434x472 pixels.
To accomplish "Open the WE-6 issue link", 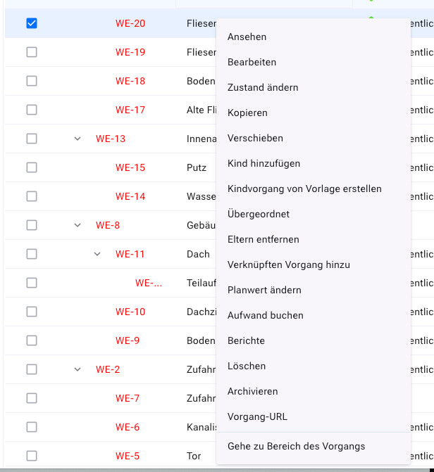I will tap(128, 427).
